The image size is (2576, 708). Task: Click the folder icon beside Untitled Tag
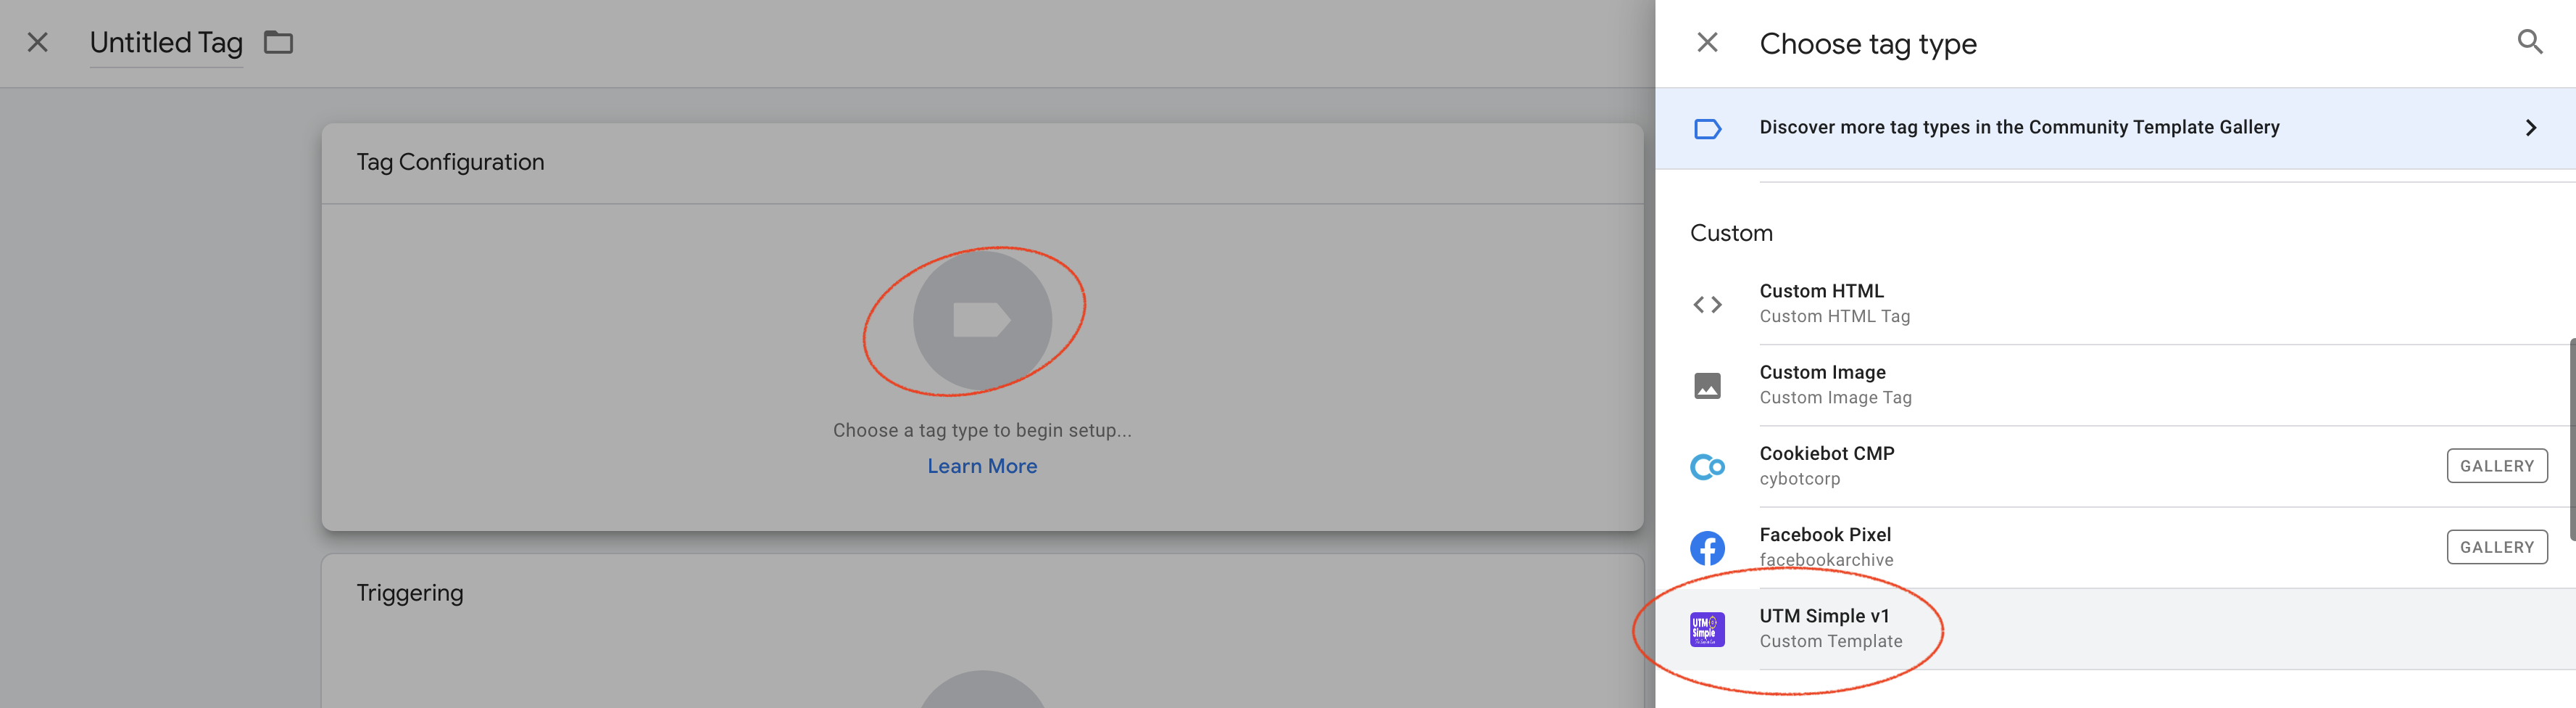[x=278, y=42]
